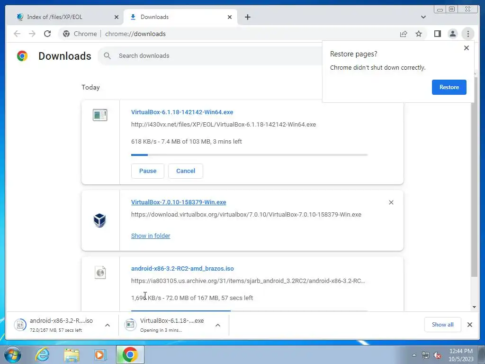Open Chrome three-dot menu
Screen dimensions: 485x364
[x=468, y=34]
